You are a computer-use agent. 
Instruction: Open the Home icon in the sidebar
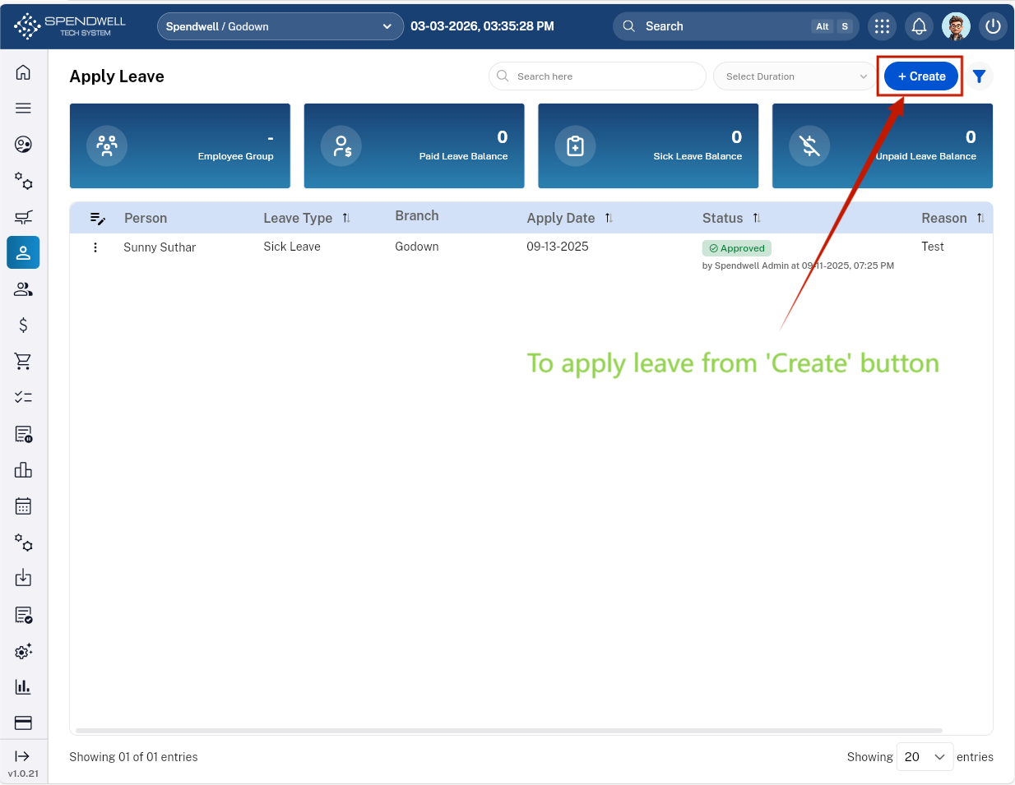click(23, 72)
